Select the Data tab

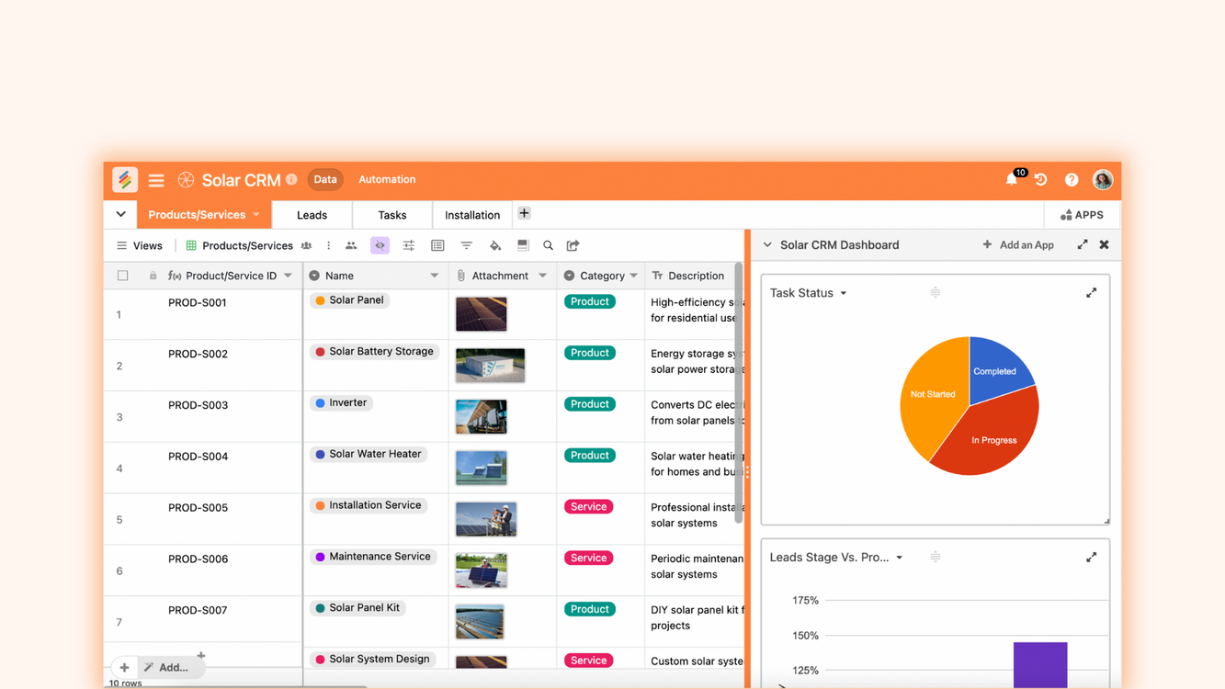point(325,179)
